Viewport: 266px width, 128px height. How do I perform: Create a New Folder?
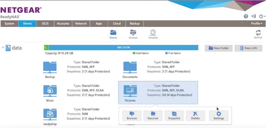pos(219,48)
